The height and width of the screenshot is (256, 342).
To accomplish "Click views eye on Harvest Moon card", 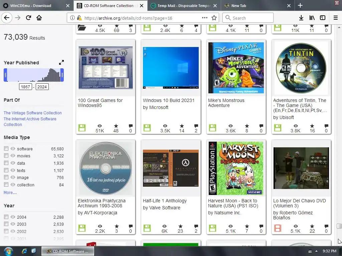I will point(230,226).
